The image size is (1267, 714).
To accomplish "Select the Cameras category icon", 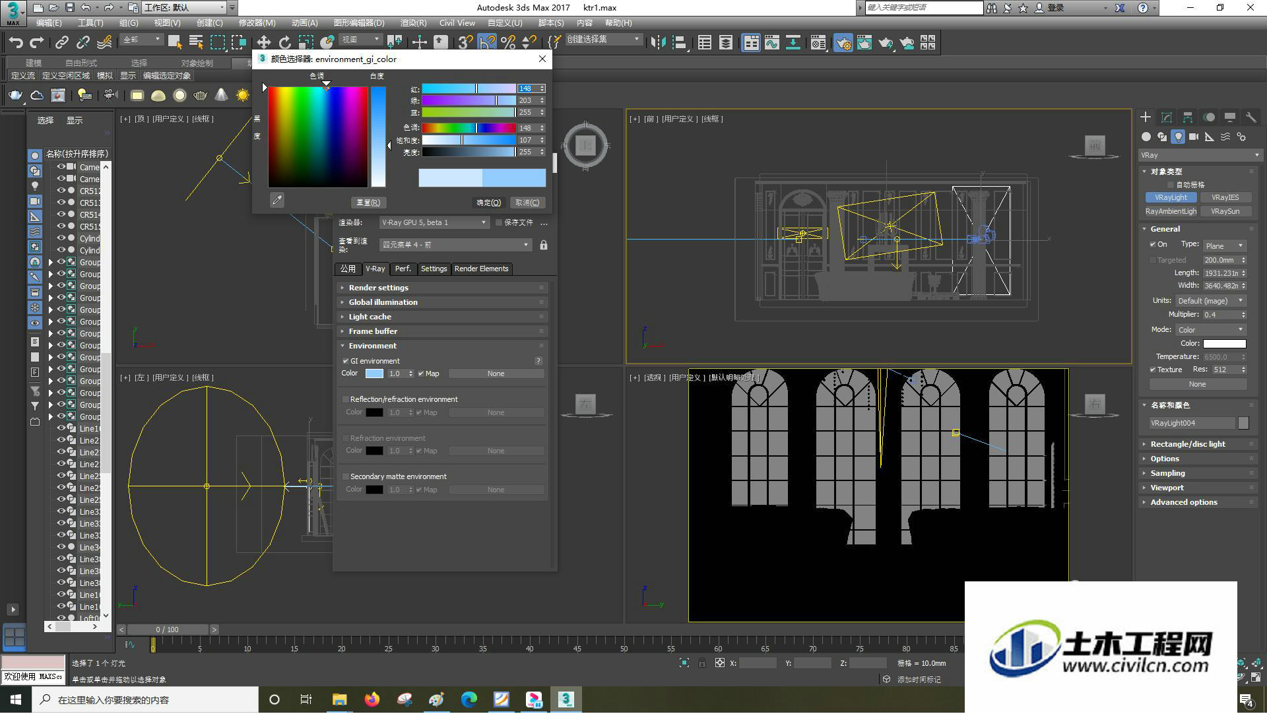I will [1194, 137].
